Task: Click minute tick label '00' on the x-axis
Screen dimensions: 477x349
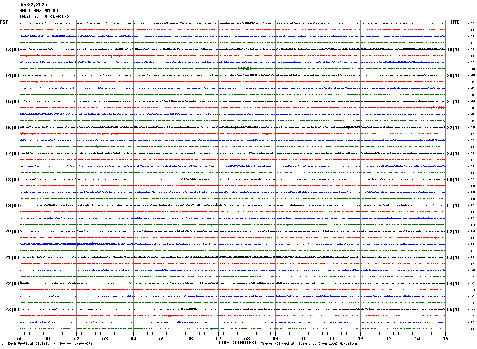Action: point(20,338)
